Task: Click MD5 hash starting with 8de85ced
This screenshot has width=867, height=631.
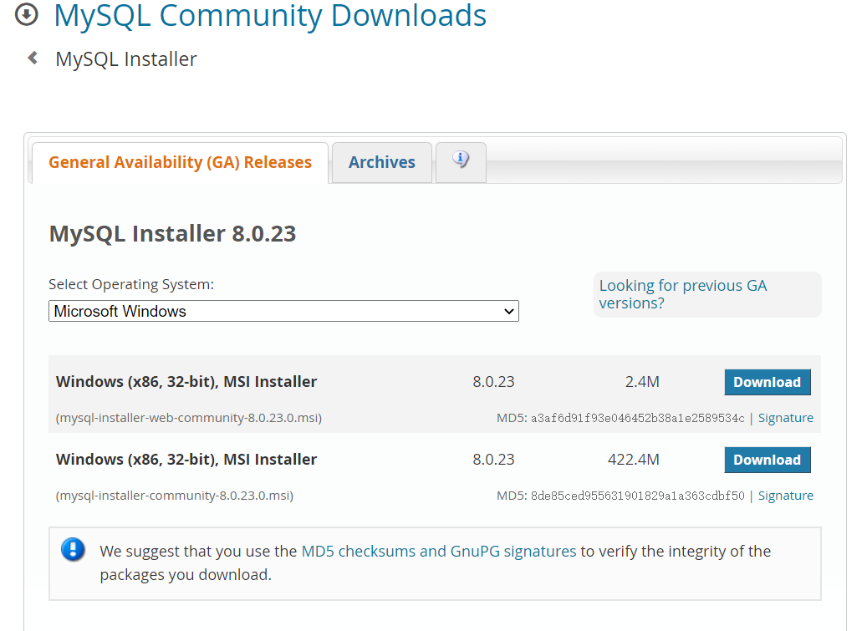Action: [x=638, y=496]
